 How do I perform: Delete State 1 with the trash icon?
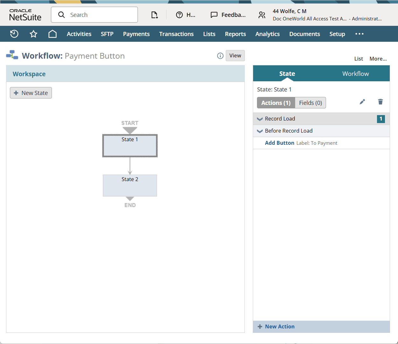(x=380, y=102)
